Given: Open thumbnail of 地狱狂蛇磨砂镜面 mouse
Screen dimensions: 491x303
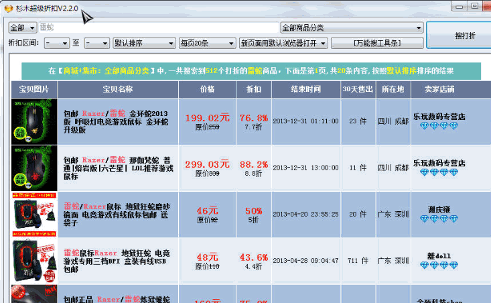Looking at the screenshot, I should coord(34,215).
